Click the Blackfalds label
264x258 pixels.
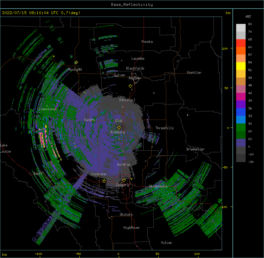coord(135,68)
